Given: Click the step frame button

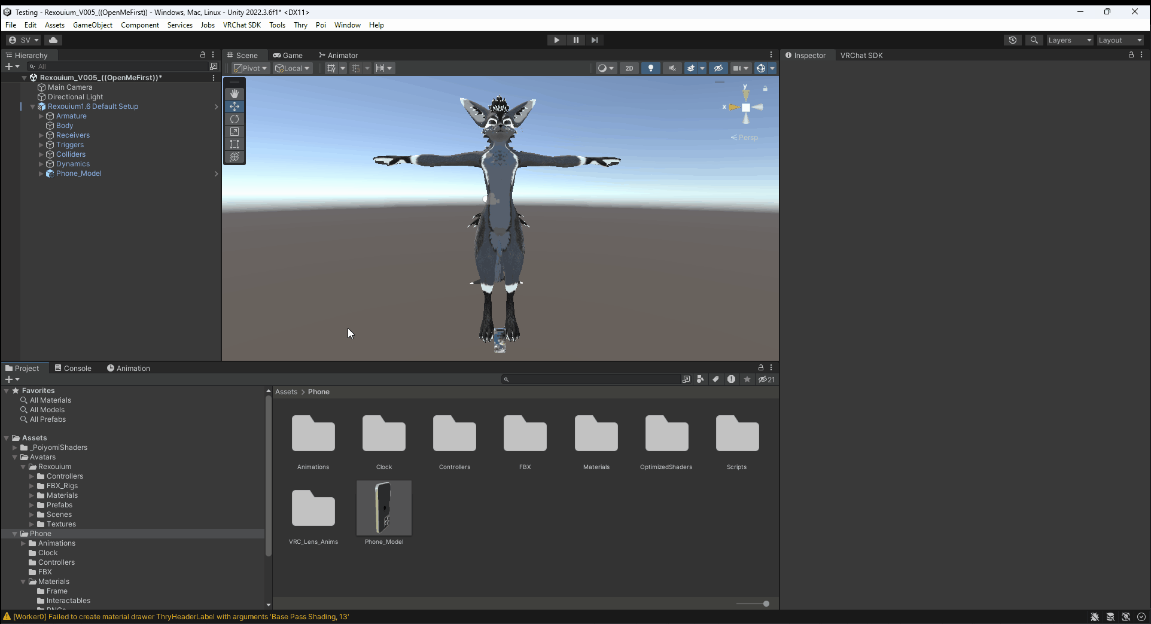Looking at the screenshot, I should coord(594,40).
